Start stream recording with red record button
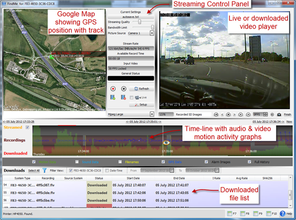 click(113, 89)
